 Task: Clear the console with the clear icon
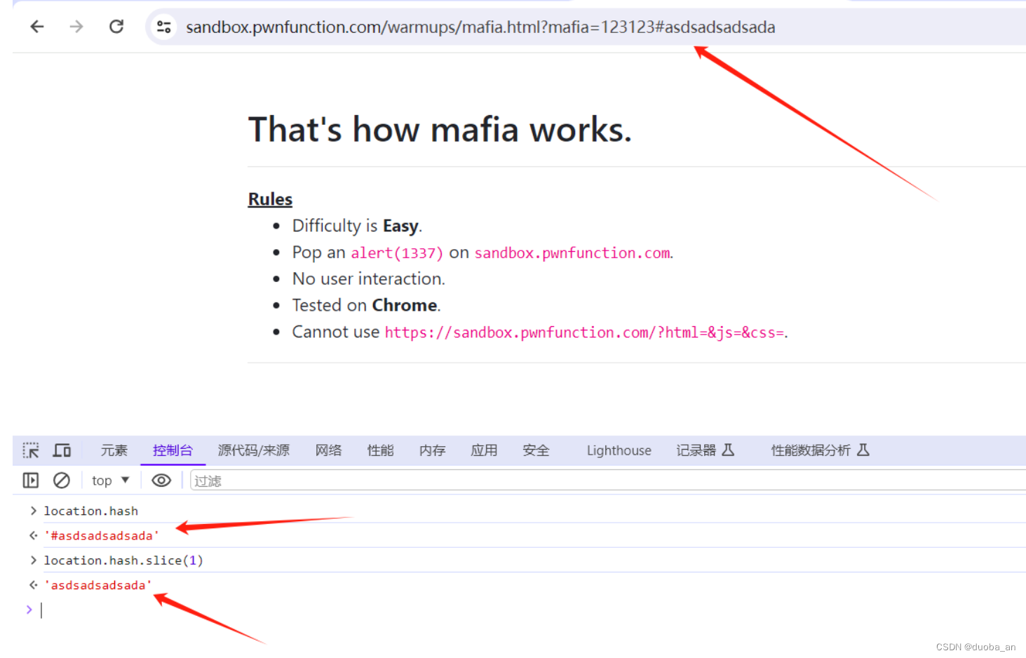(x=62, y=480)
